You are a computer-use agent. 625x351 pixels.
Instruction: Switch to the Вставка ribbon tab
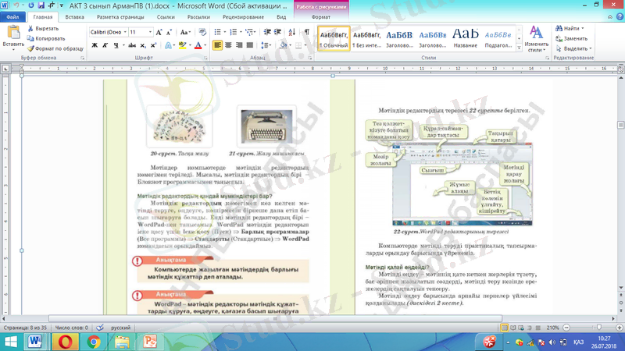pyautogui.click(x=75, y=16)
